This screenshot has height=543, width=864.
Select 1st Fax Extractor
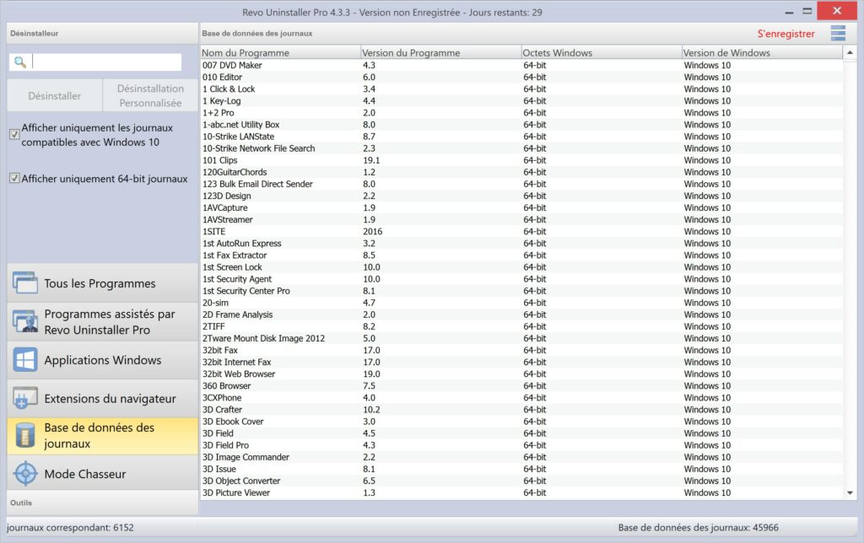click(521, 255)
